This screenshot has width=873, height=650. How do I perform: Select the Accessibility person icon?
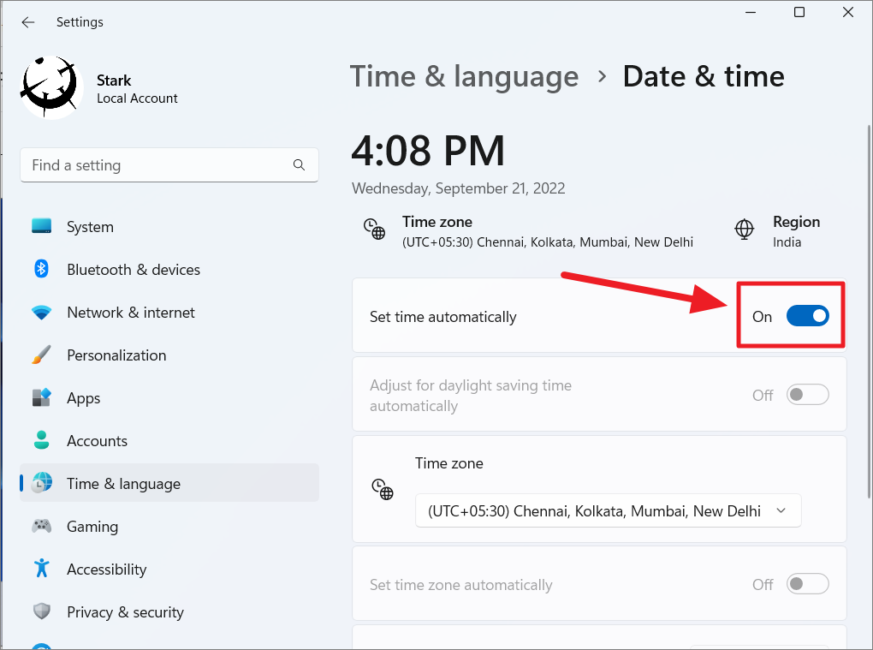coord(41,569)
